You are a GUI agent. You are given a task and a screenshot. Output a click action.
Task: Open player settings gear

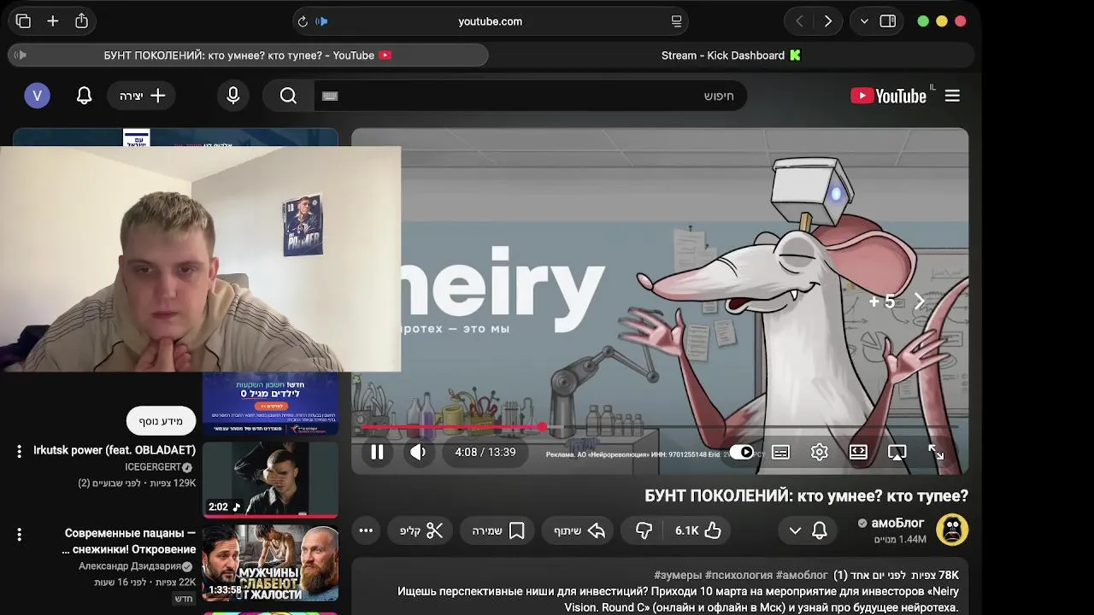820,453
